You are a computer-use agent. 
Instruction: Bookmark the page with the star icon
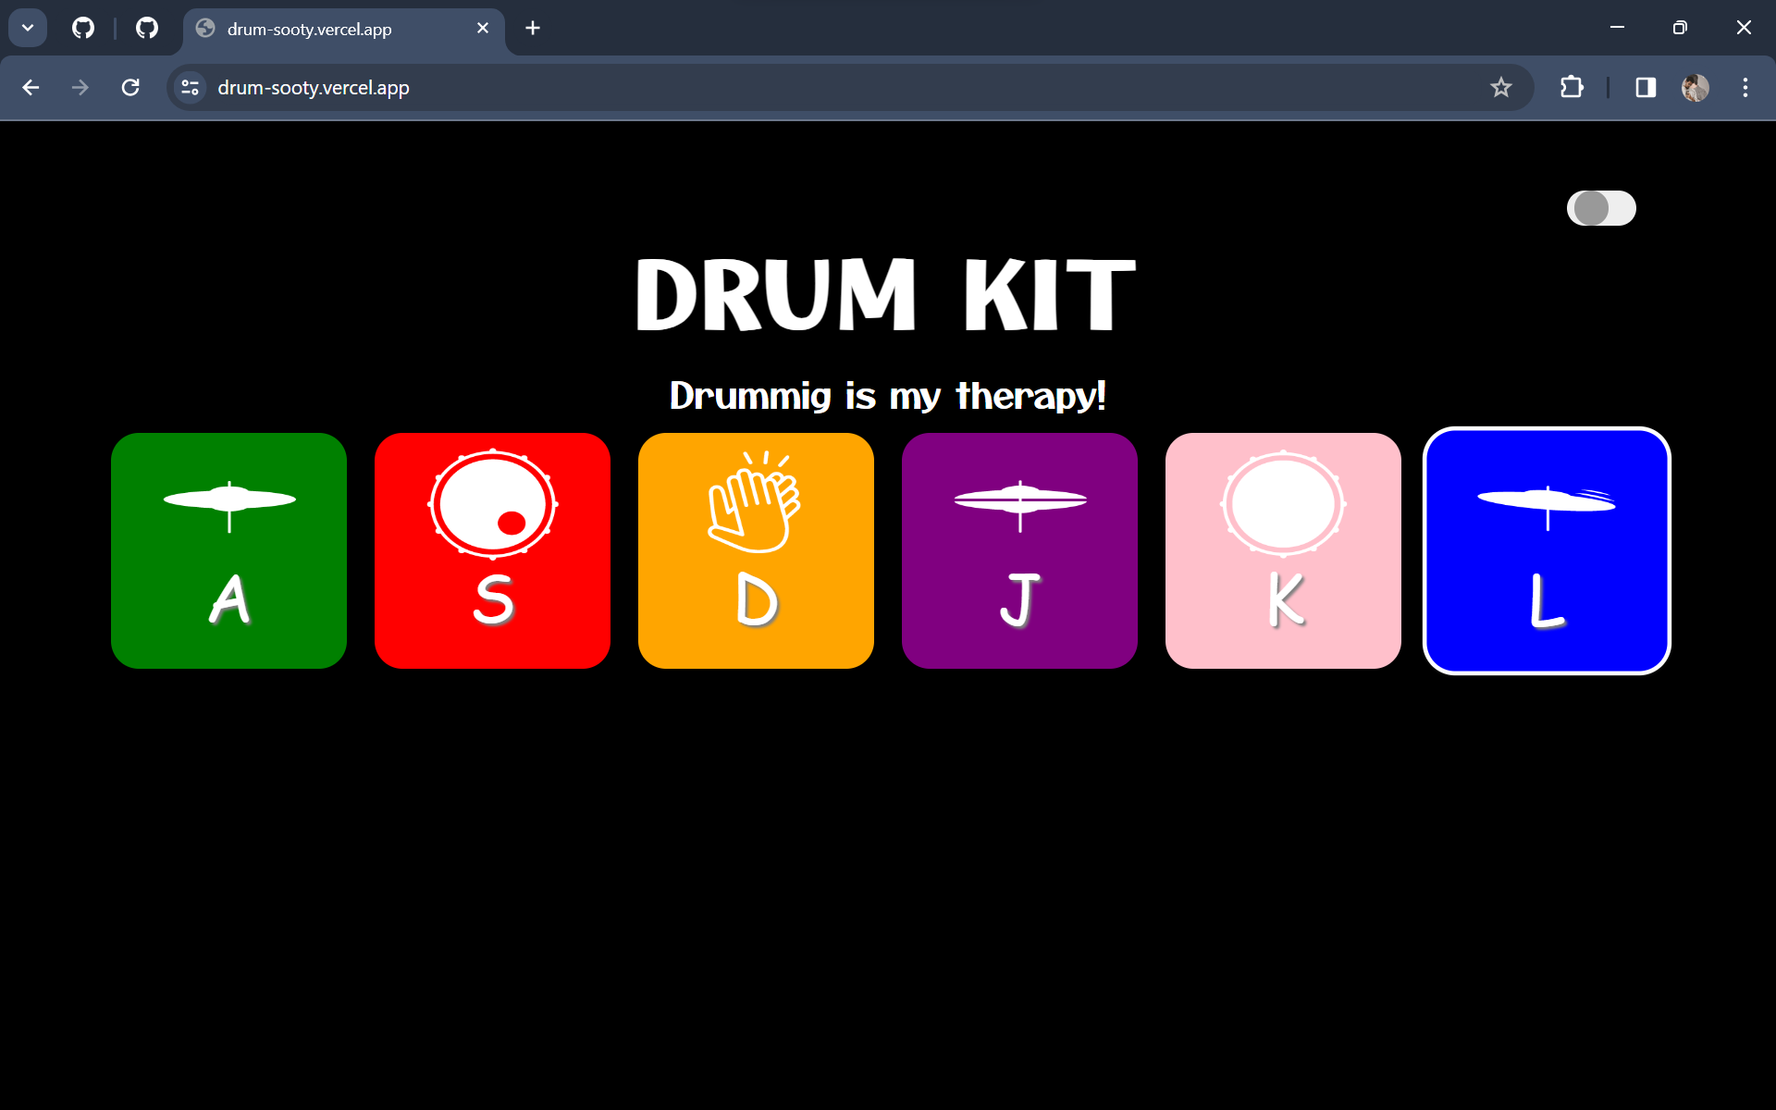pyautogui.click(x=1500, y=87)
